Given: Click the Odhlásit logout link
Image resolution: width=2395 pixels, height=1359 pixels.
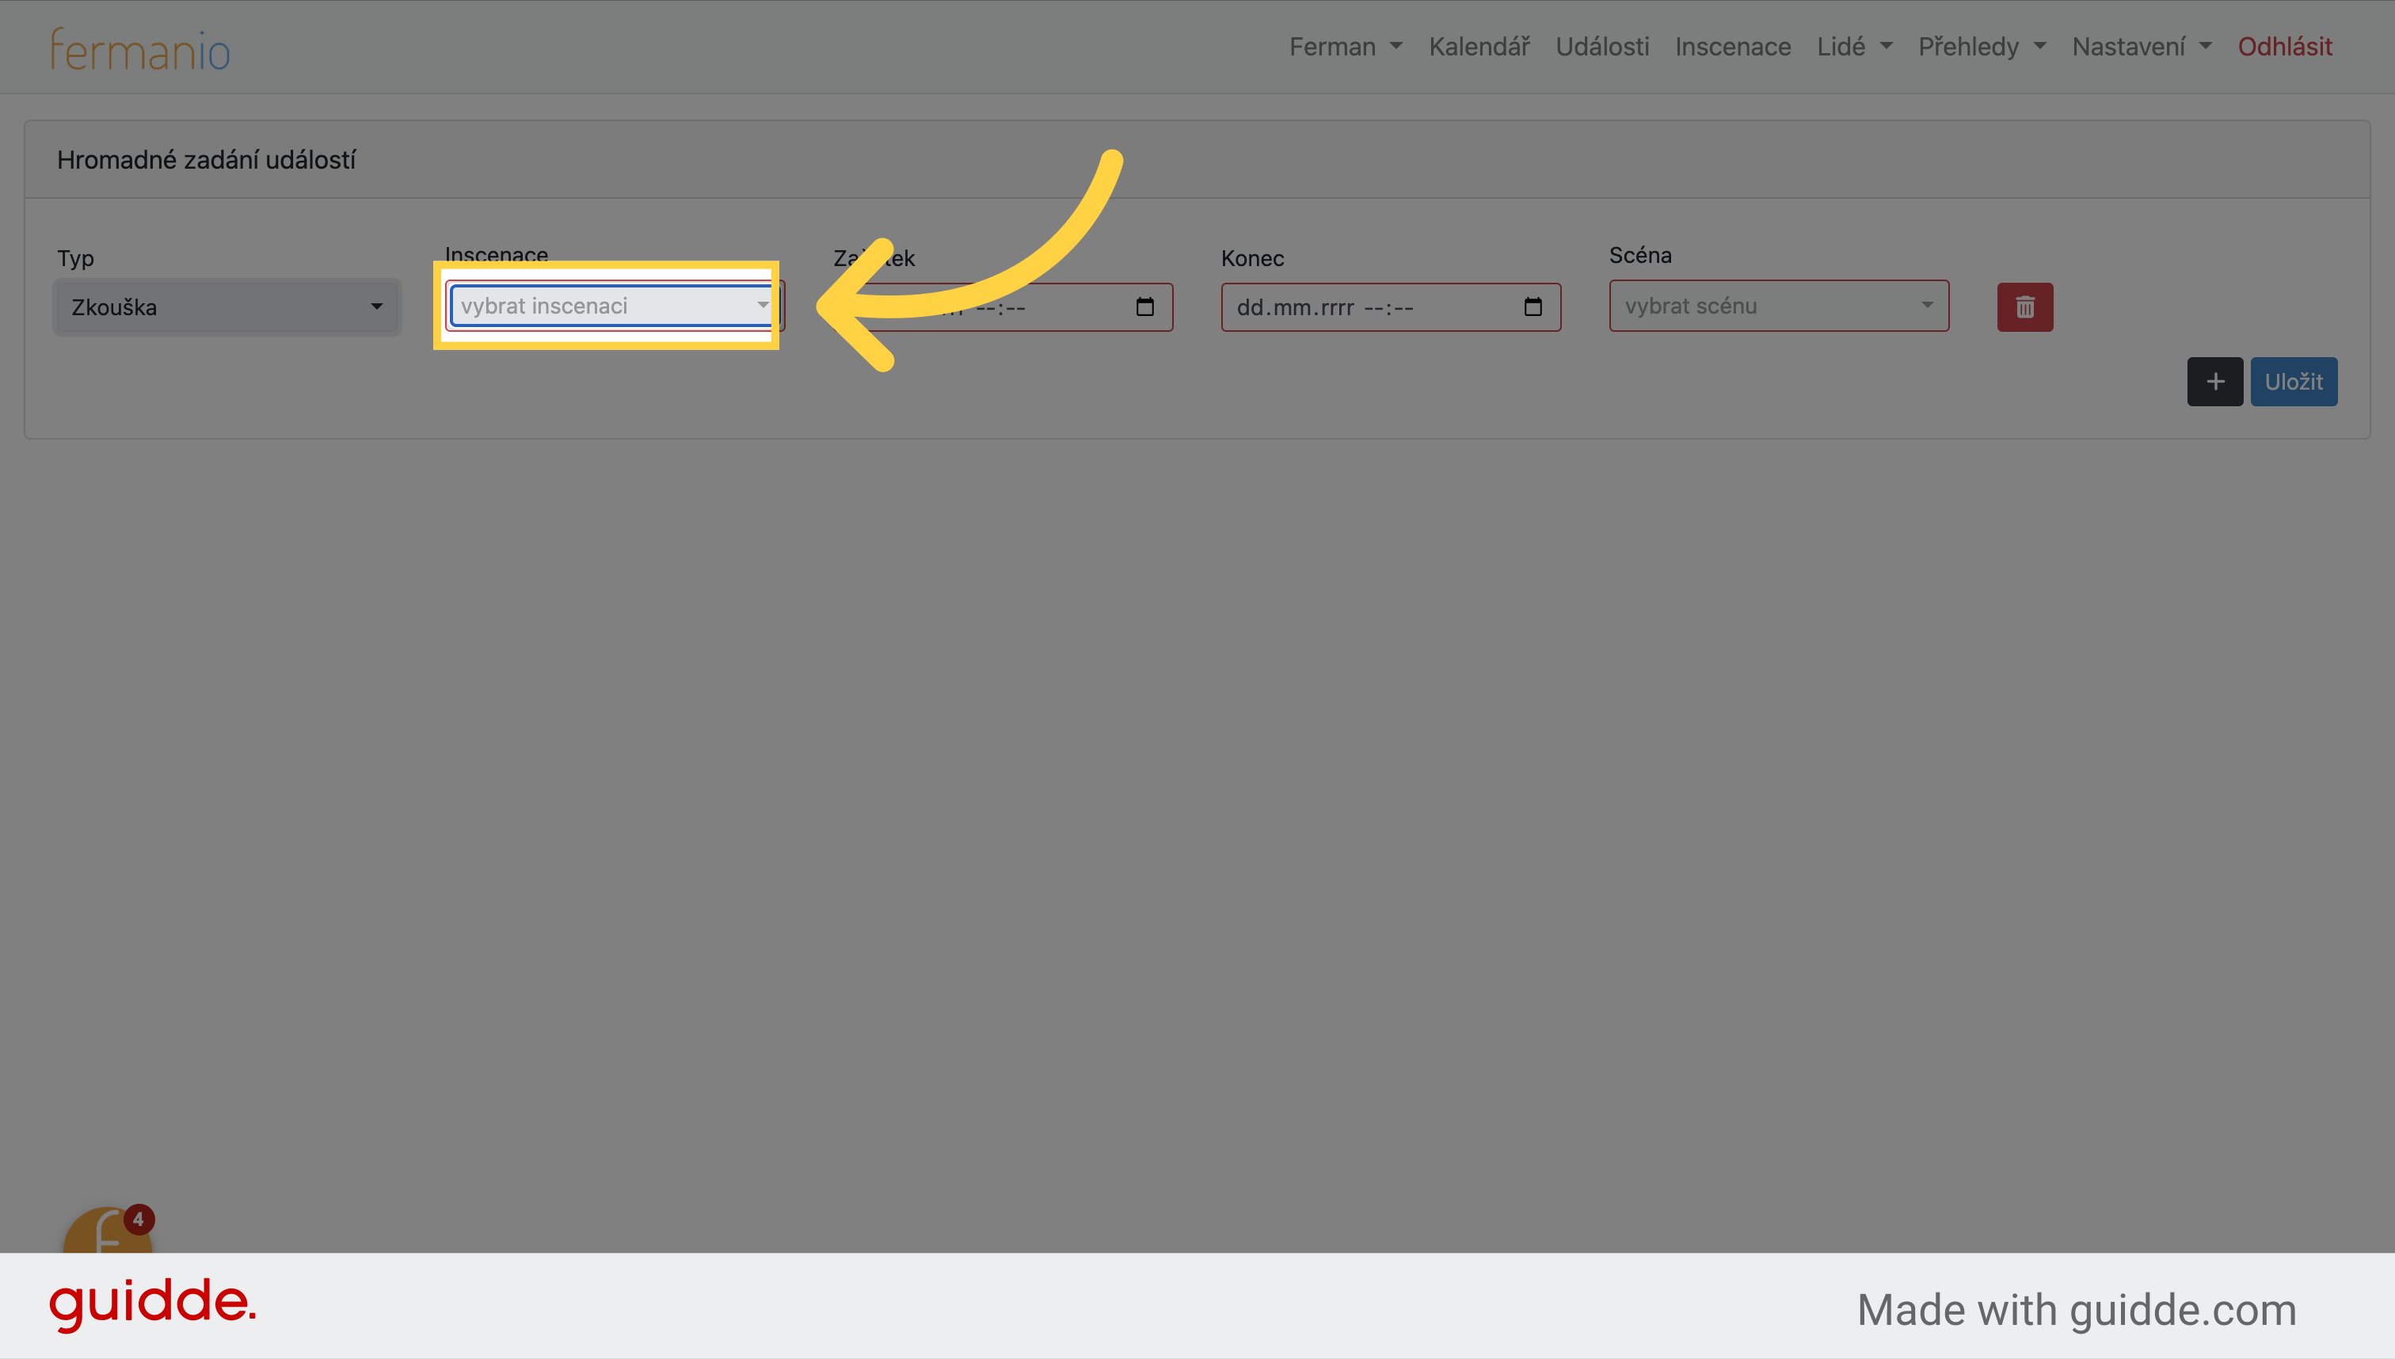Looking at the screenshot, I should [x=2284, y=47].
